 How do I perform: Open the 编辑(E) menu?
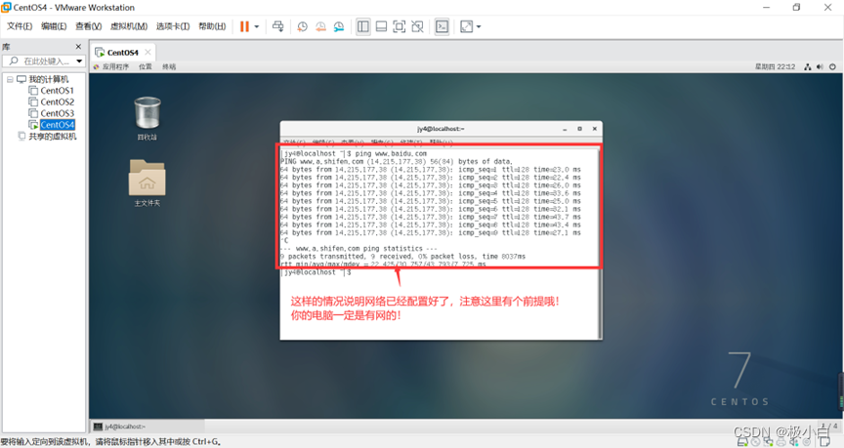(x=54, y=26)
